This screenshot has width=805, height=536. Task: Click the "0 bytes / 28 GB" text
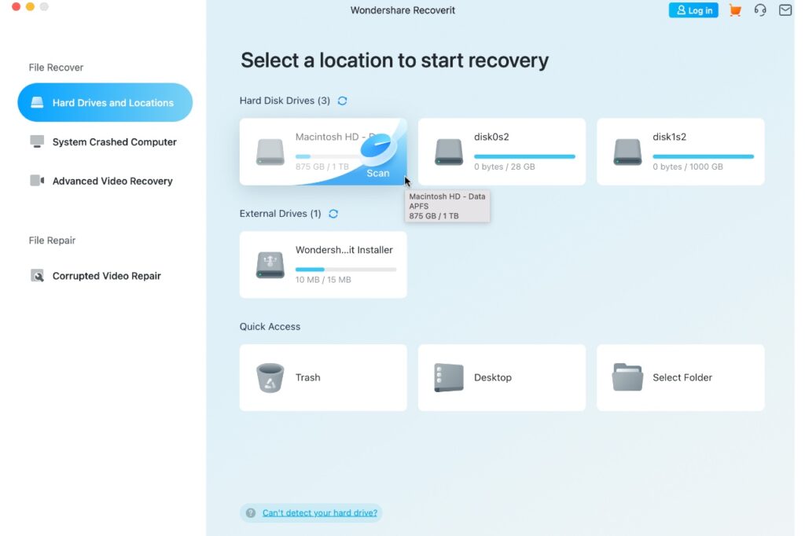(x=504, y=167)
